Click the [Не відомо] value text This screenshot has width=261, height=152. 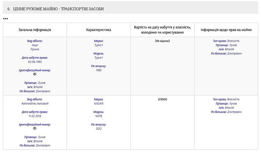(163, 41)
